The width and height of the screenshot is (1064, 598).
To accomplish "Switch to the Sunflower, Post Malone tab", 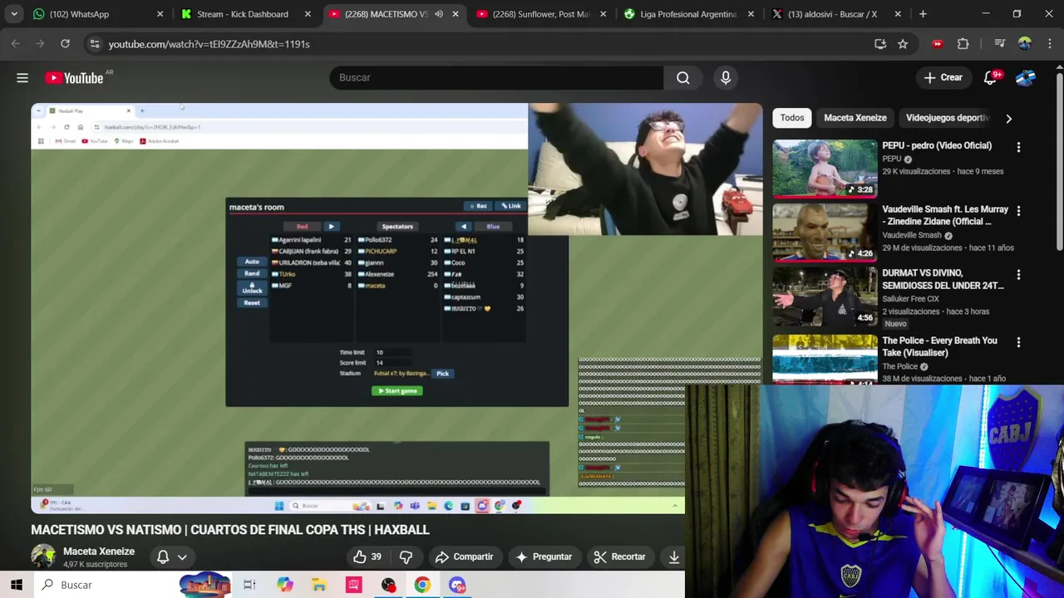I will click(x=540, y=14).
